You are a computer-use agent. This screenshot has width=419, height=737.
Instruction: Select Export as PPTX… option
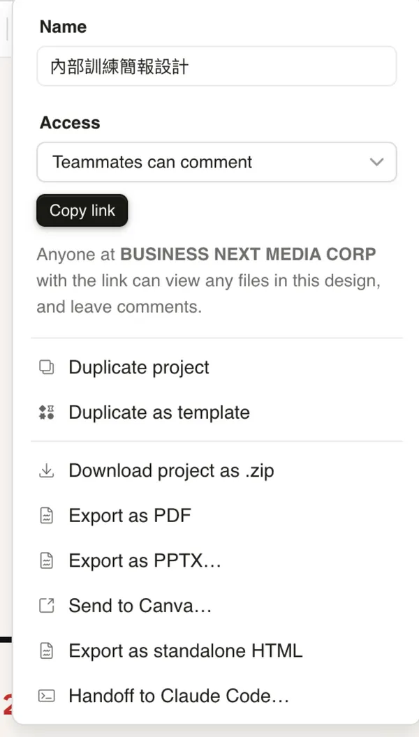point(145,561)
